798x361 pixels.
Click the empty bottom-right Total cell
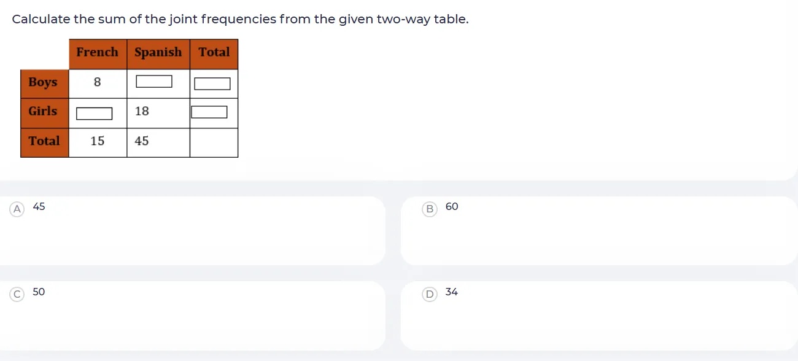tap(214, 142)
